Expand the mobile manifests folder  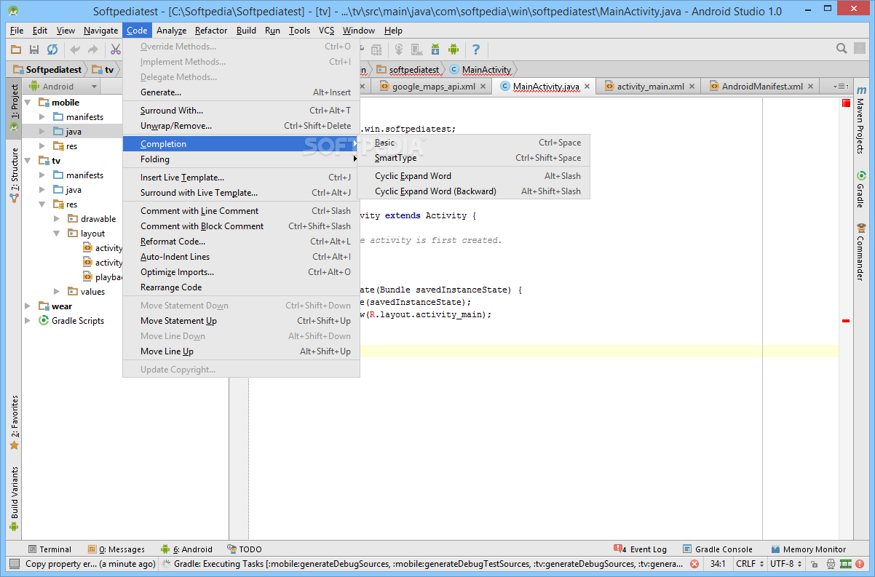[x=42, y=117]
